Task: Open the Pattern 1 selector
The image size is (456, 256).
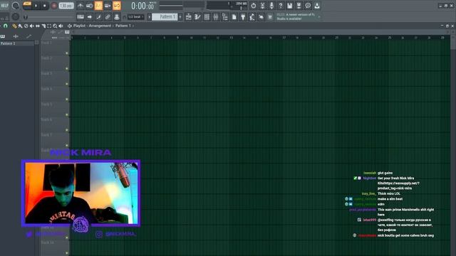Action: (x=165, y=17)
